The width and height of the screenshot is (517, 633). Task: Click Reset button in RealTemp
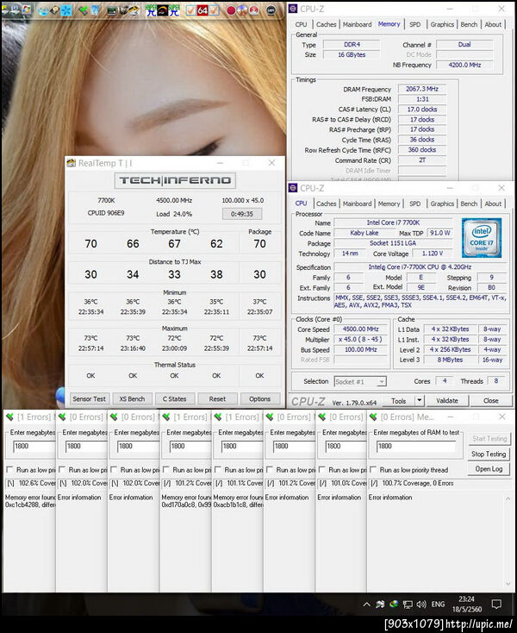click(217, 398)
